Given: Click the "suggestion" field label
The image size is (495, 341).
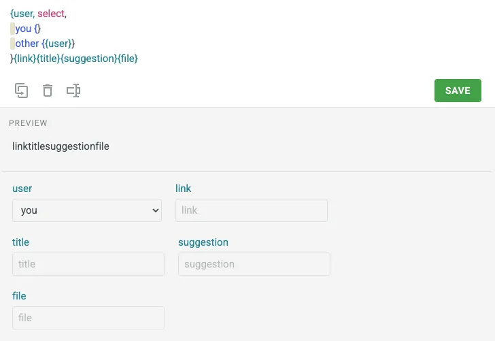Looking at the screenshot, I should pyautogui.click(x=203, y=242).
